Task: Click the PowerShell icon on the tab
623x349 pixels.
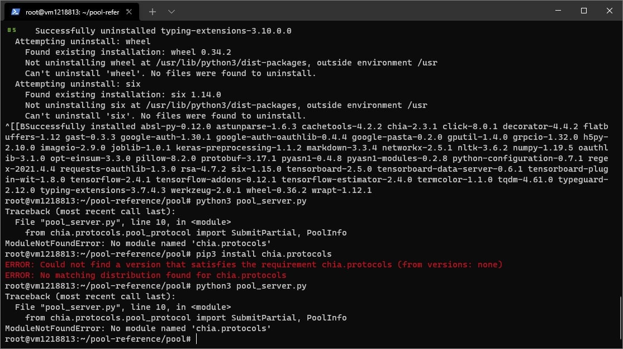Action: 16,12
